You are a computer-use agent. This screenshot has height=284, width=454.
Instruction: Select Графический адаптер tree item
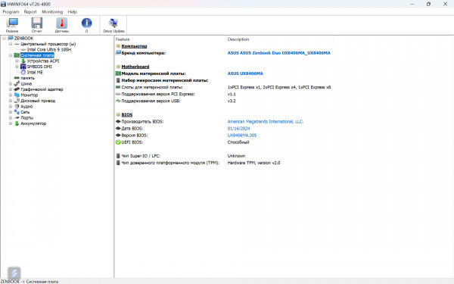click(x=42, y=89)
